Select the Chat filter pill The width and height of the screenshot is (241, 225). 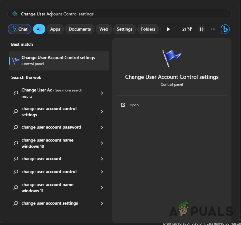[19, 29]
